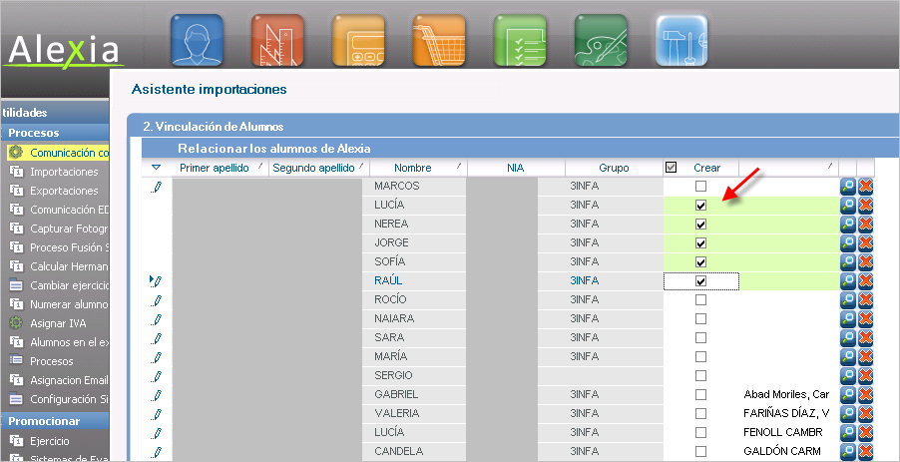Click Calcular Hermanos sidebar link
The width and height of the screenshot is (900, 462).
(x=68, y=266)
